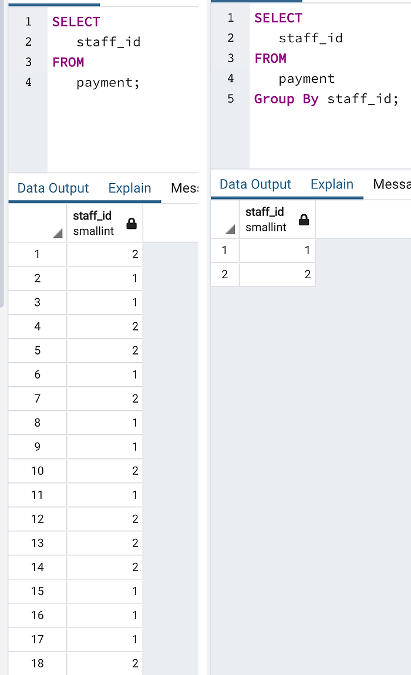Select row 2 header in the right grid
The image size is (411, 675).
click(x=225, y=274)
